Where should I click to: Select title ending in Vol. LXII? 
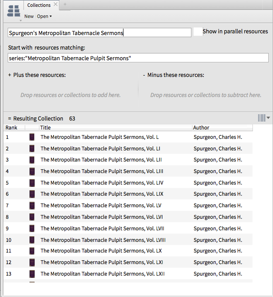103,273
